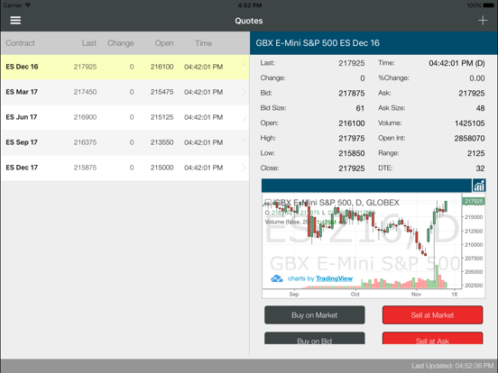Click the 217450 last price cell
The image size is (498, 373).
coord(85,92)
